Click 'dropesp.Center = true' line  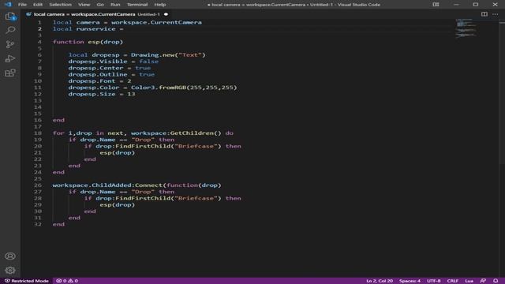point(110,68)
